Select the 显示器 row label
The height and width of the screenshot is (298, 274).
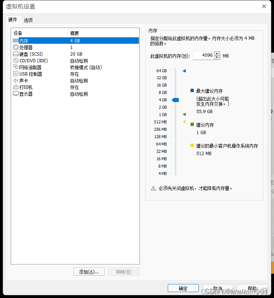coord(26,94)
